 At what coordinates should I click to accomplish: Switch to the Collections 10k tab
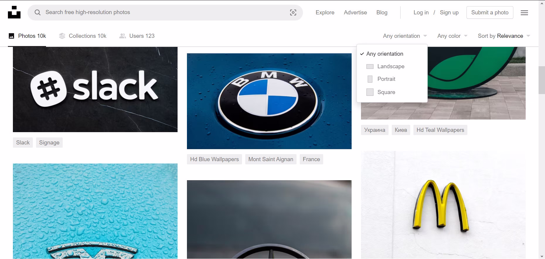(x=83, y=36)
